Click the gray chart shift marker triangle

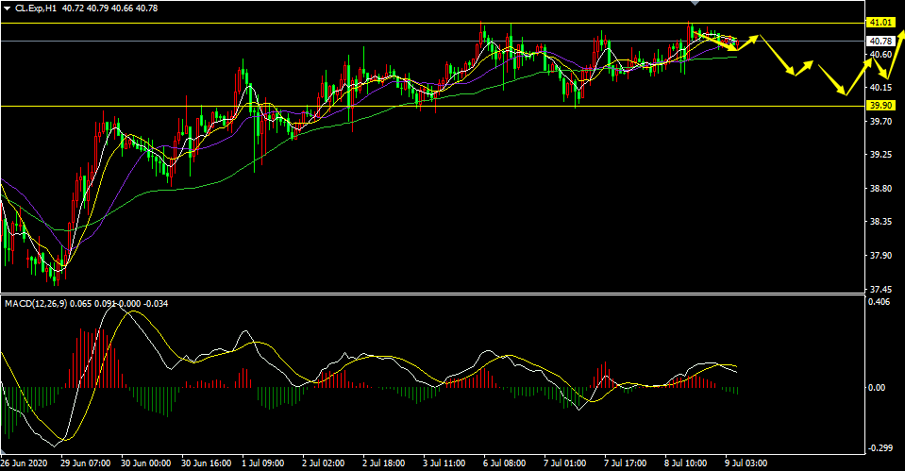click(x=695, y=4)
